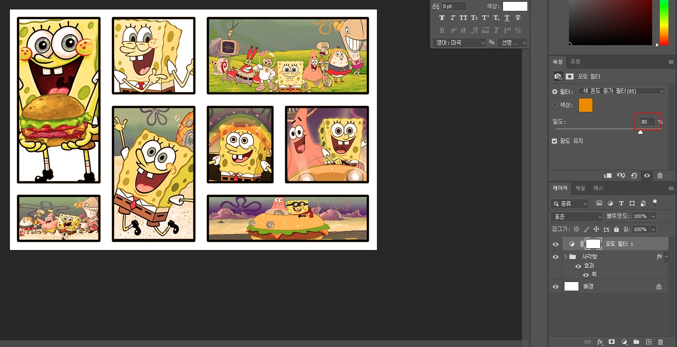Create new group folder icon
The width and height of the screenshot is (677, 347).
pos(636,342)
